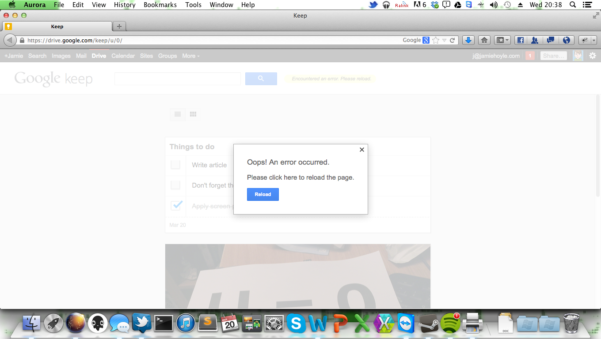Screen dimensions: 601x339
Task: Check the "Don't forget" item checkbox
Action: (175, 185)
